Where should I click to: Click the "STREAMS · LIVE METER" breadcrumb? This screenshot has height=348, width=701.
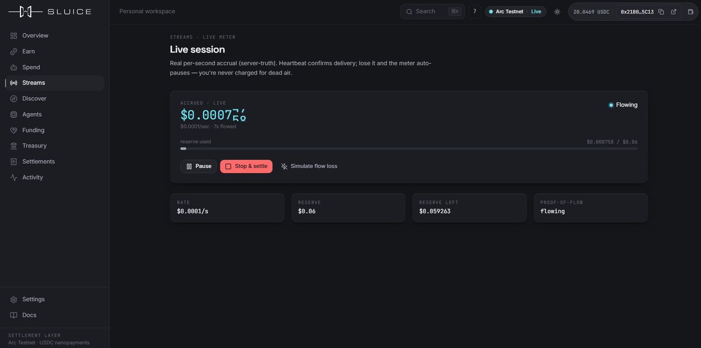(203, 37)
